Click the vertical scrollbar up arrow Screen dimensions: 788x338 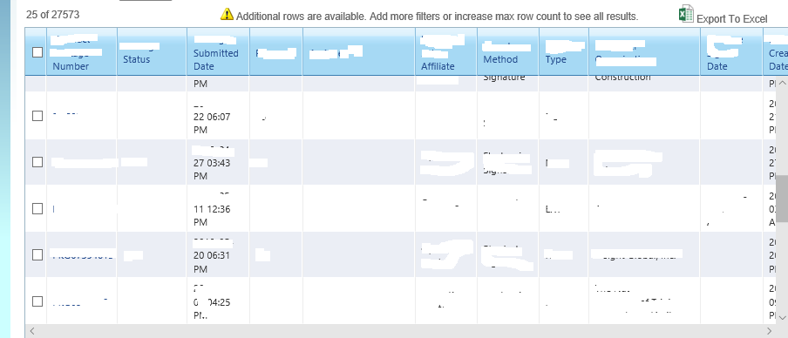coord(783,83)
